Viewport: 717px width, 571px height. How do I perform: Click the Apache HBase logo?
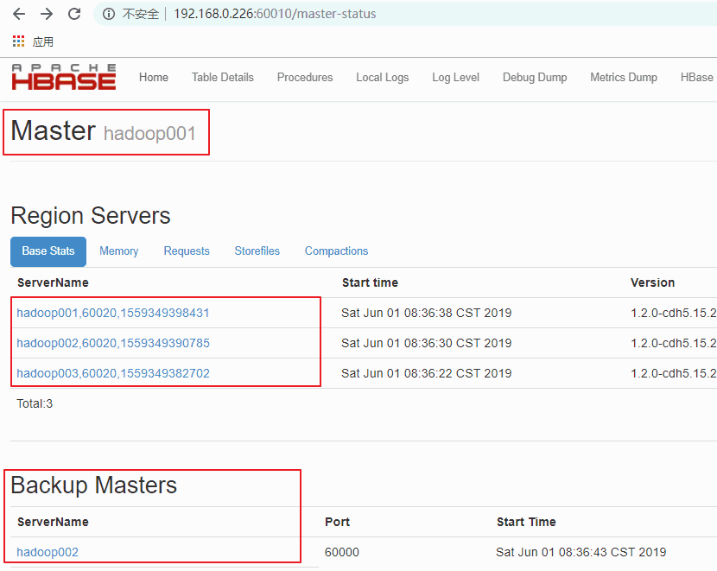pyautogui.click(x=63, y=77)
